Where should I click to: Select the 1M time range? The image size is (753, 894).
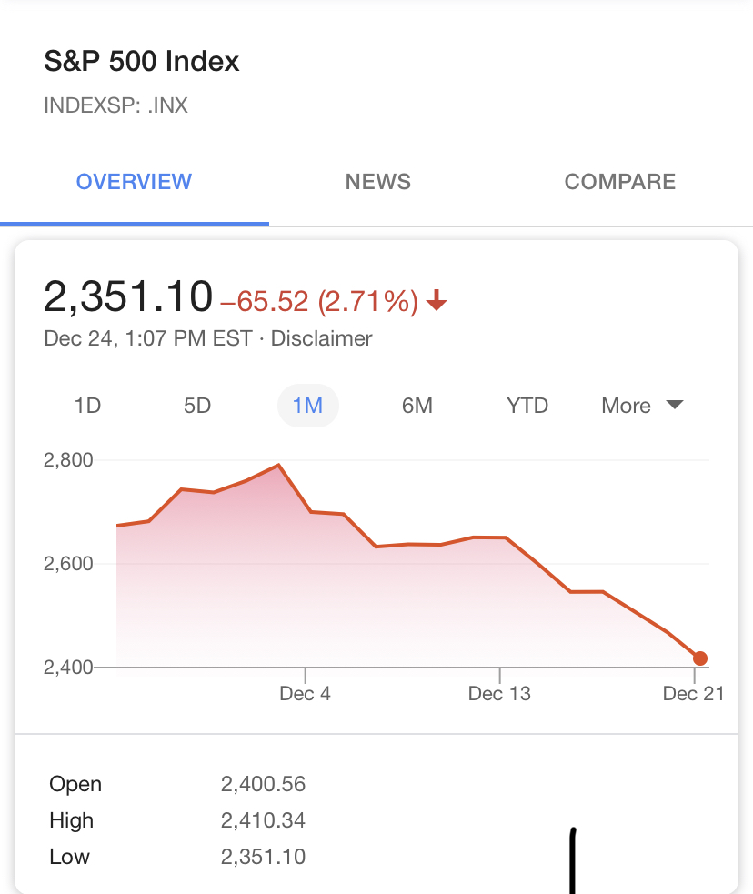pyautogui.click(x=307, y=406)
